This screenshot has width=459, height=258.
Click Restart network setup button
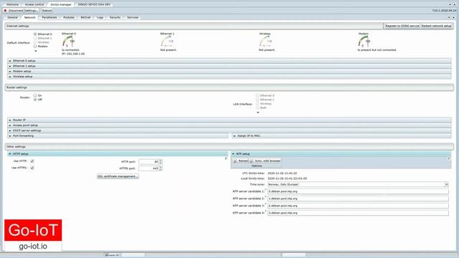click(437, 26)
